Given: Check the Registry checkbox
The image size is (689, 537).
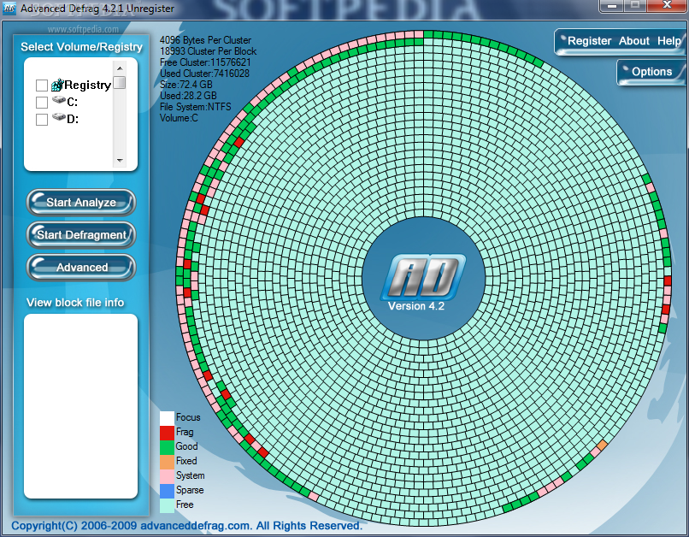Looking at the screenshot, I should click(42, 86).
